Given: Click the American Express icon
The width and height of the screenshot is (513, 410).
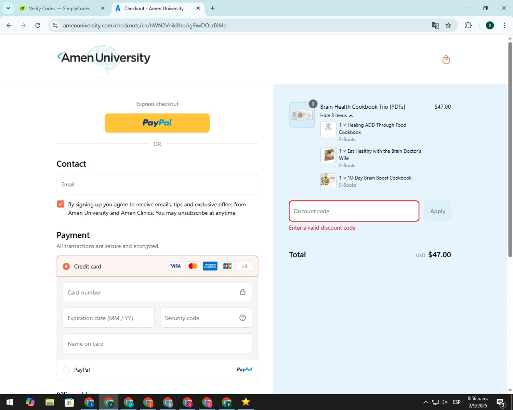Looking at the screenshot, I should [x=210, y=266].
